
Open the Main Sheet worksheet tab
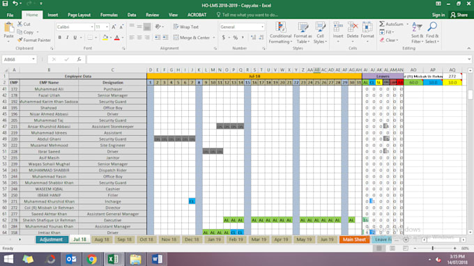[354, 240]
